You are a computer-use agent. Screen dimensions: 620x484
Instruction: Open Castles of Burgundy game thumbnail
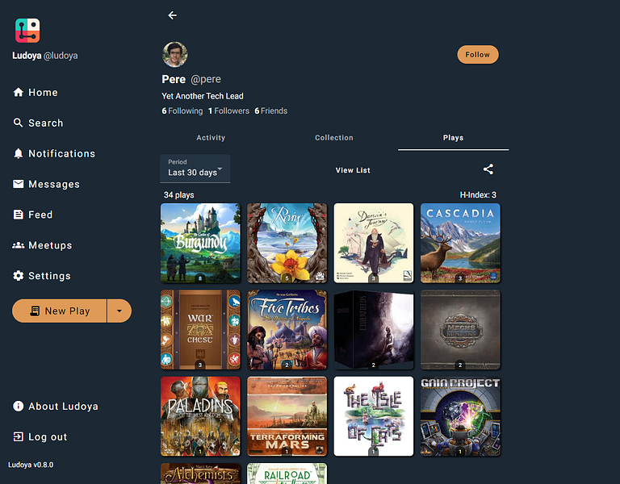200,243
